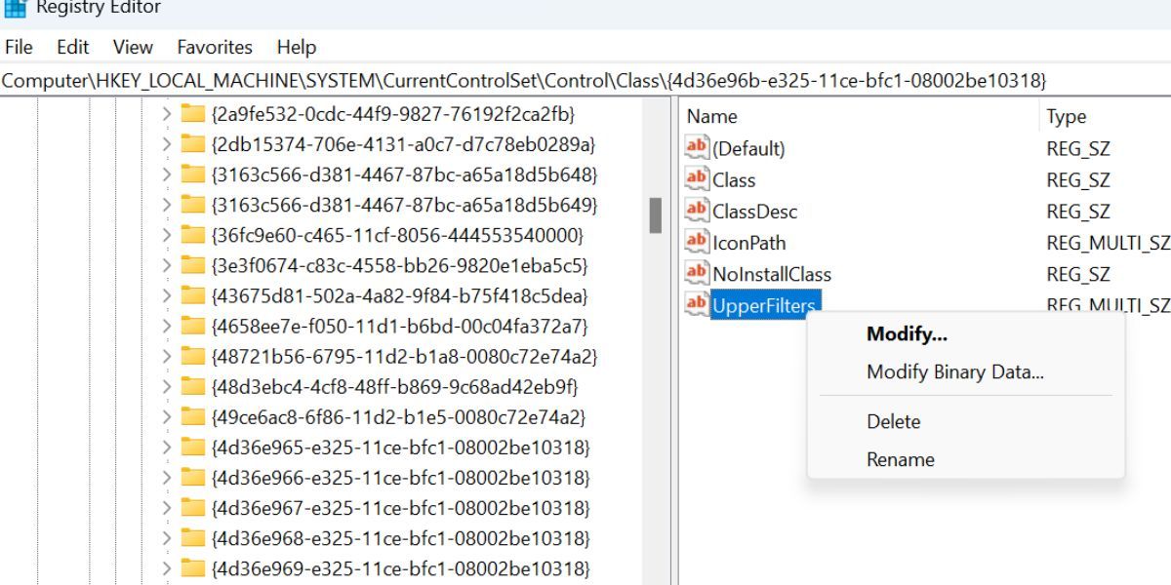Image resolution: width=1171 pixels, height=585 pixels.
Task: Open the View menu
Action: [x=132, y=47]
